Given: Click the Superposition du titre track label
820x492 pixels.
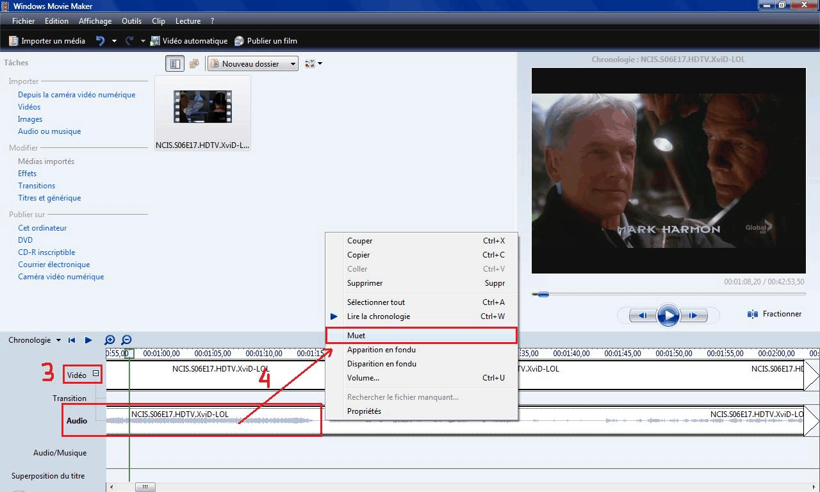Looking at the screenshot, I should pos(48,476).
